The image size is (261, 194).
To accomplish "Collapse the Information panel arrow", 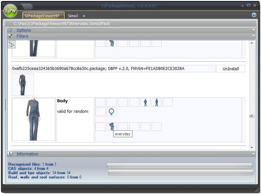I will coord(253,154).
